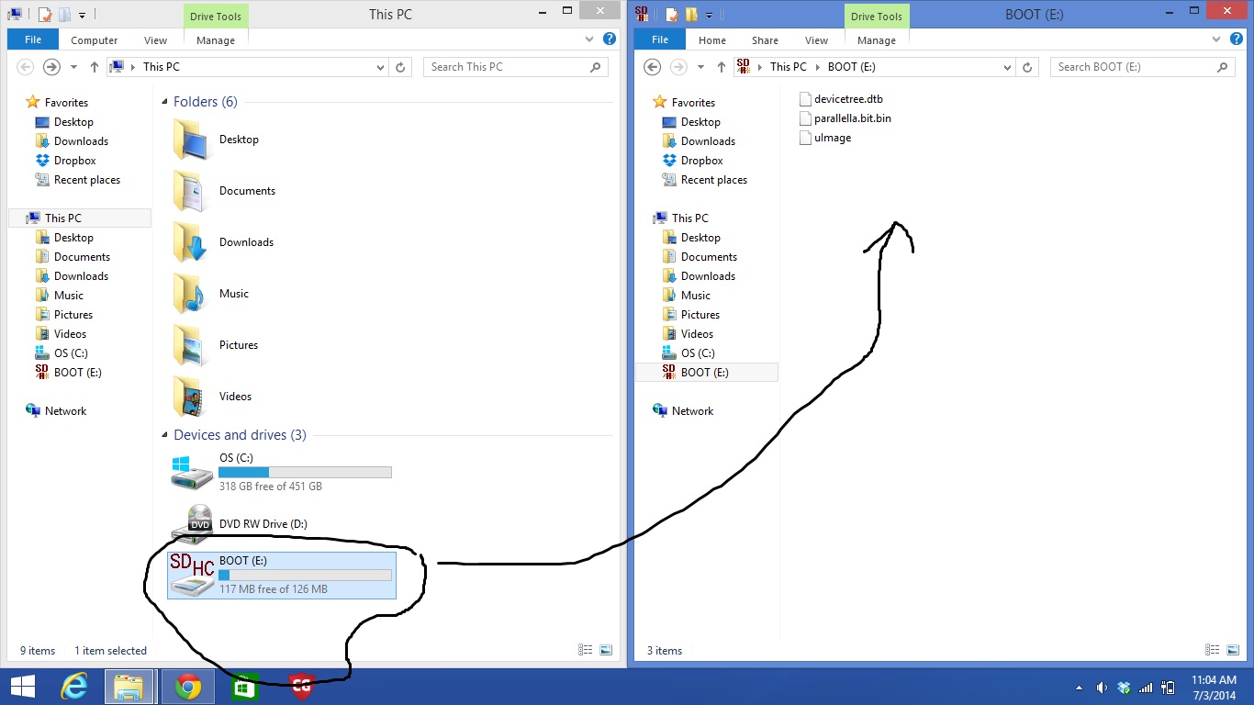The width and height of the screenshot is (1254, 705).
Task: Click the OS (C:) storage usage bar
Action: pyautogui.click(x=305, y=472)
